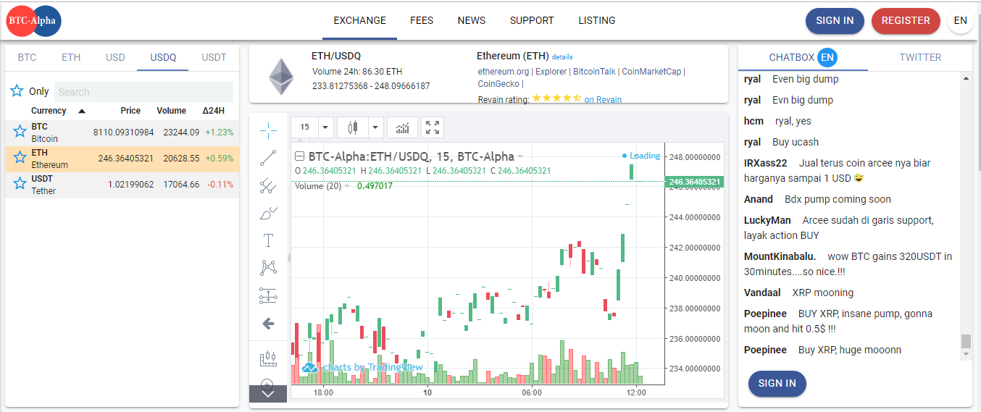The image size is (981, 412).
Task: Click the BTC-Alpha logo
Action: coord(33,20)
